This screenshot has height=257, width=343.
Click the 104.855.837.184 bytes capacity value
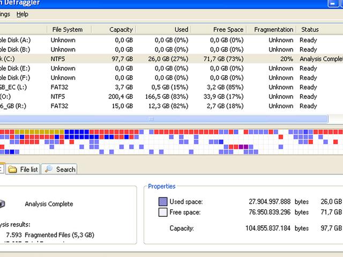(x=268, y=229)
